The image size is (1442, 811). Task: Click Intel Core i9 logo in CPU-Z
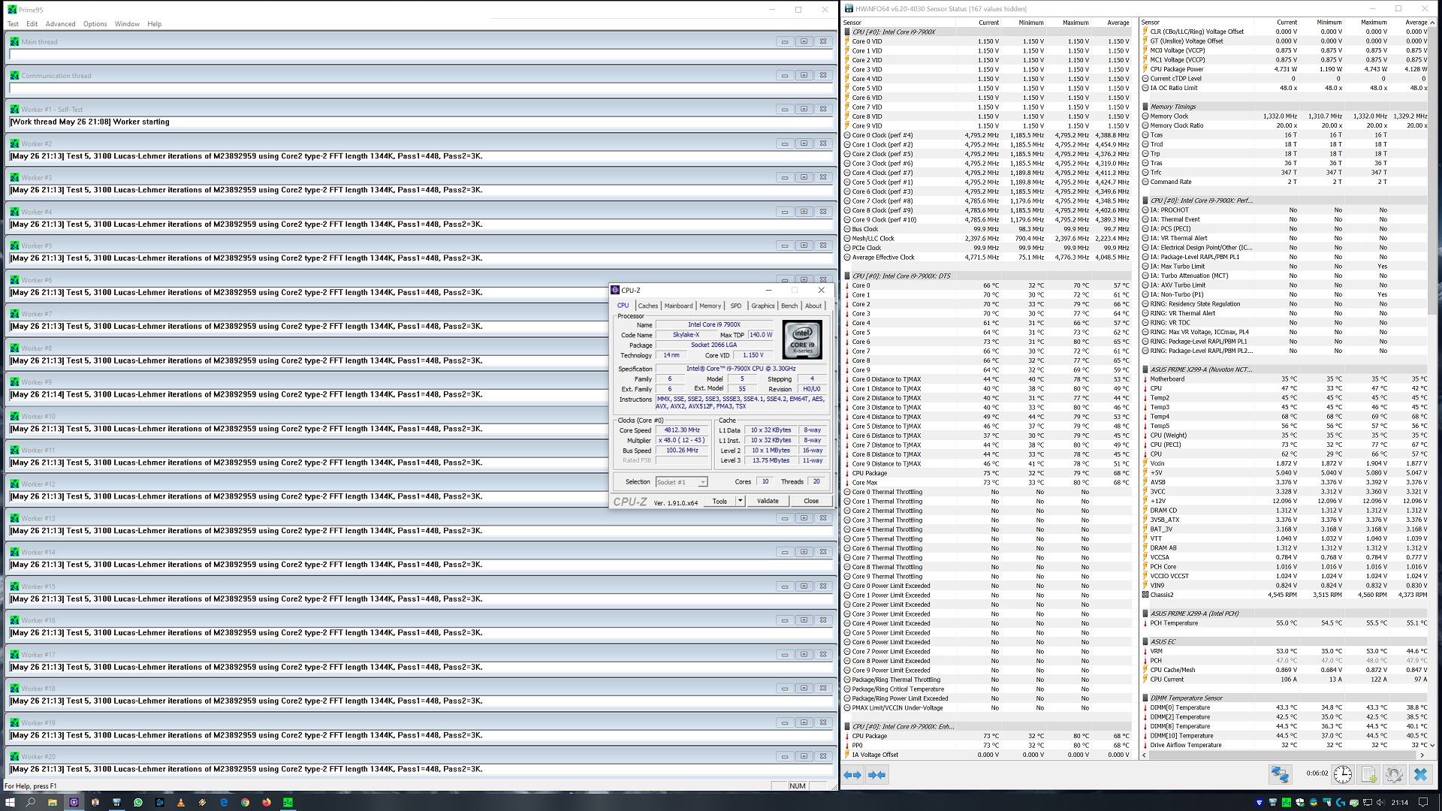(x=801, y=339)
